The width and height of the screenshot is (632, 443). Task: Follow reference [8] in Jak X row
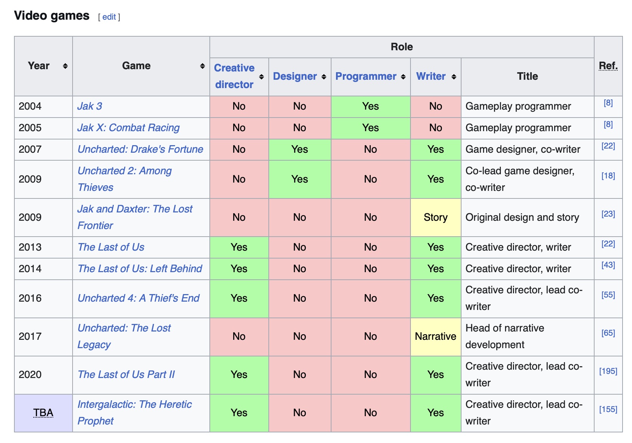coord(608,124)
